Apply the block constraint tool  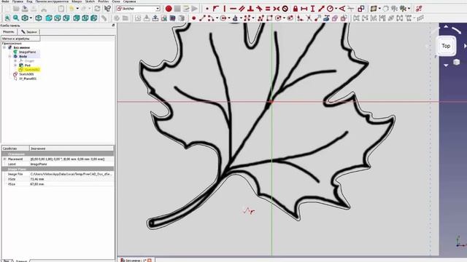(x=285, y=9)
